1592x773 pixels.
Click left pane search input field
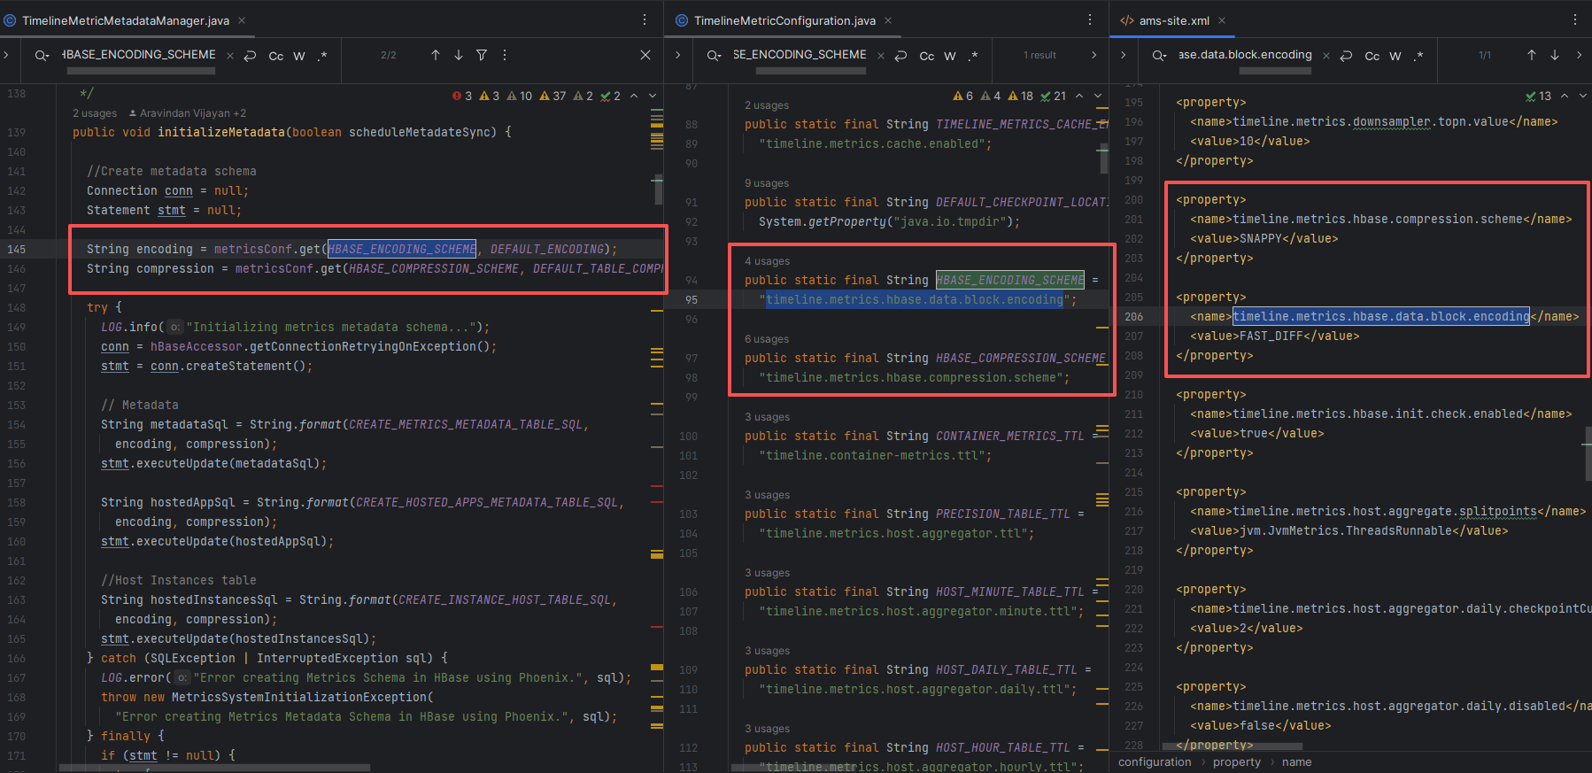point(139,55)
